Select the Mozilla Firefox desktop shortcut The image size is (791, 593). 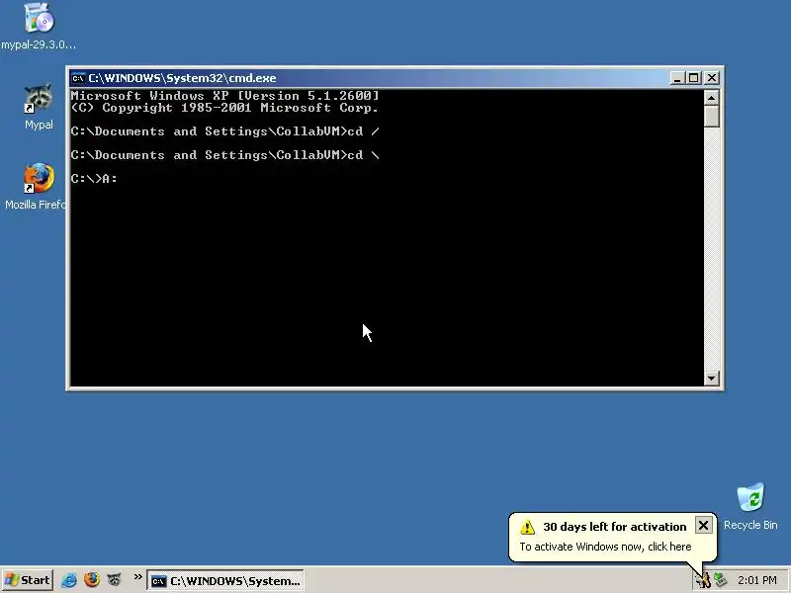tap(36, 187)
